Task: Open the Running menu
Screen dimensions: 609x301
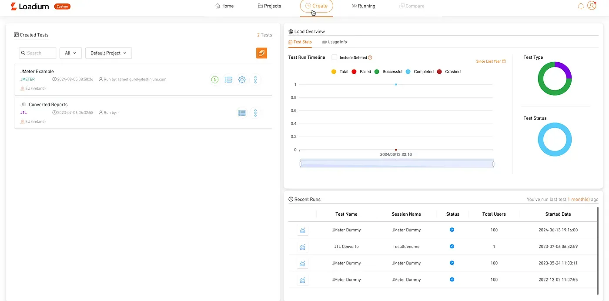Action: click(x=363, y=6)
